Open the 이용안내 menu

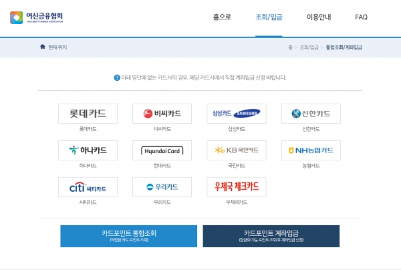319,17
